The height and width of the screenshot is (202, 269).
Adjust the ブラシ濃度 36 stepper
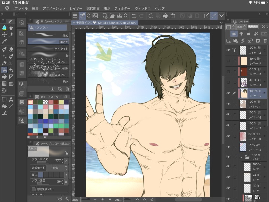point(62,182)
